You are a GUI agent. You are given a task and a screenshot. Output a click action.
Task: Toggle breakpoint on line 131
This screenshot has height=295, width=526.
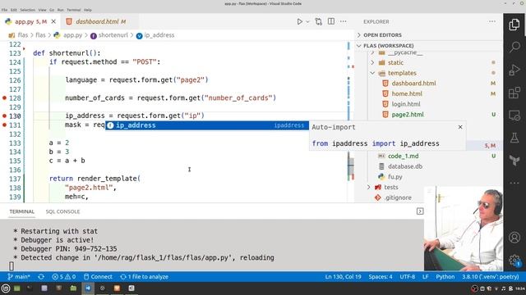[4, 125]
